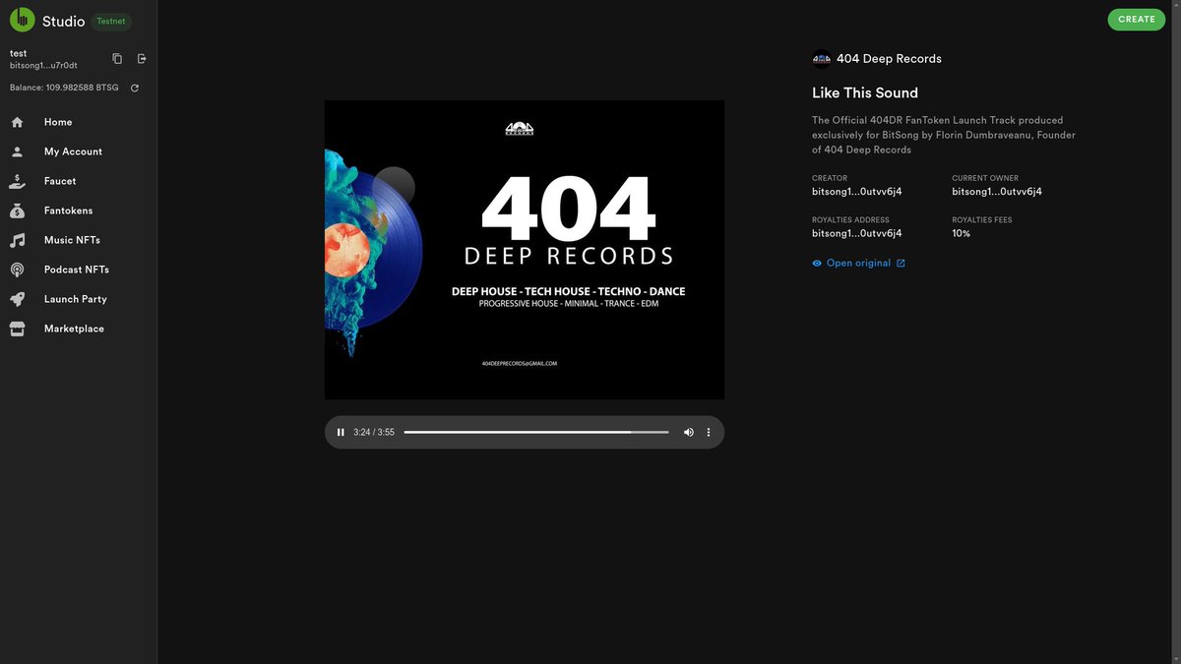Open the original file link
1181x664 pixels.
(858, 264)
